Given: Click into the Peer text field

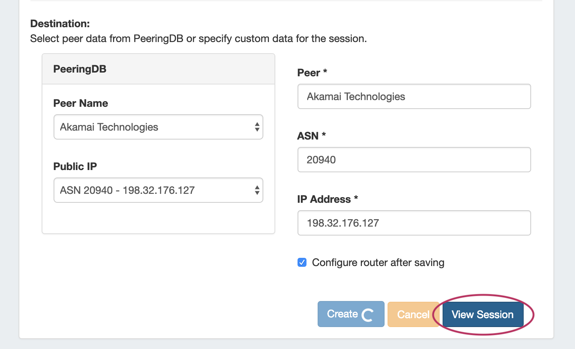Looking at the screenshot, I should (x=414, y=96).
